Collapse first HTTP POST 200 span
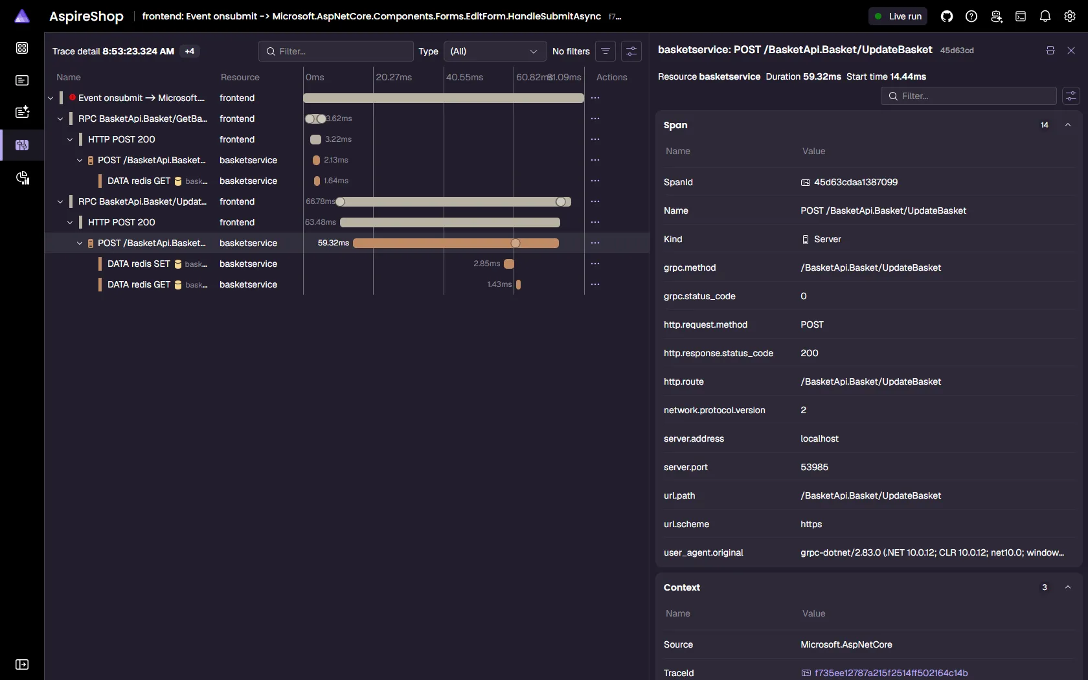This screenshot has width=1088, height=680. (70, 139)
